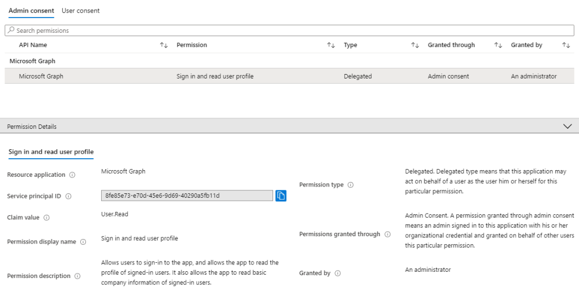Show info for Permissions granted through
This screenshot has height=295, width=579.
pyautogui.click(x=387, y=235)
